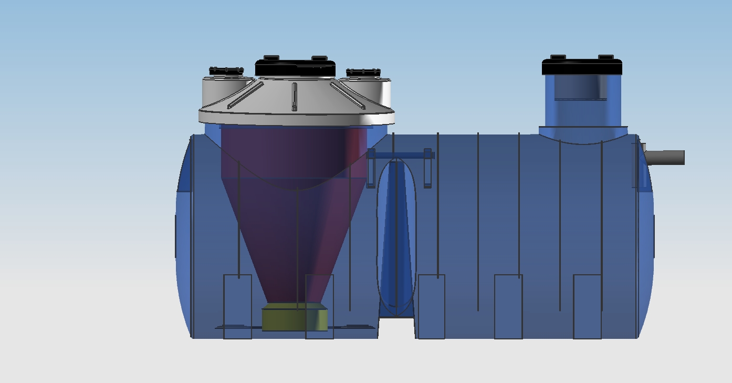Select the rightmost rectangular foot outline
Image resolution: width=732 pixels, height=383 pixels.
point(587,307)
